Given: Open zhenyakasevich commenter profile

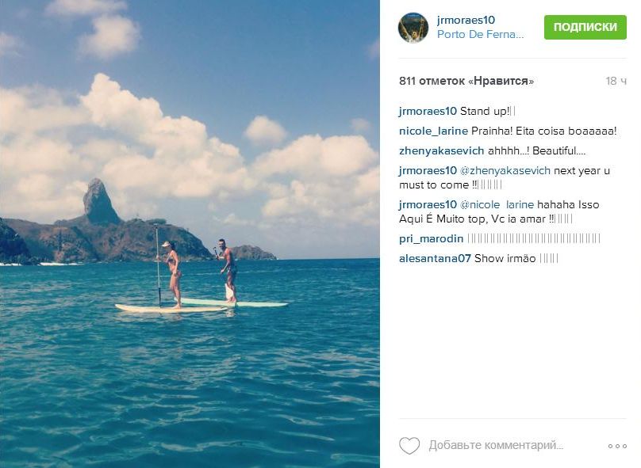Looking at the screenshot, I should click(438, 150).
